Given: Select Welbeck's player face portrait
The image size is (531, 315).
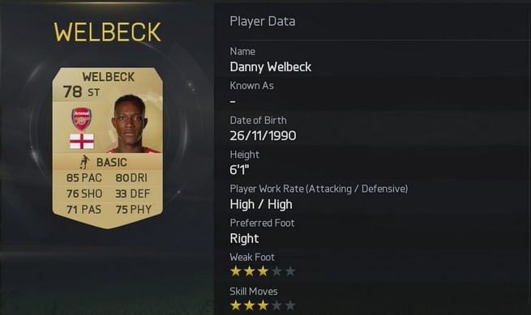Looking at the screenshot, I should point(132,124).
